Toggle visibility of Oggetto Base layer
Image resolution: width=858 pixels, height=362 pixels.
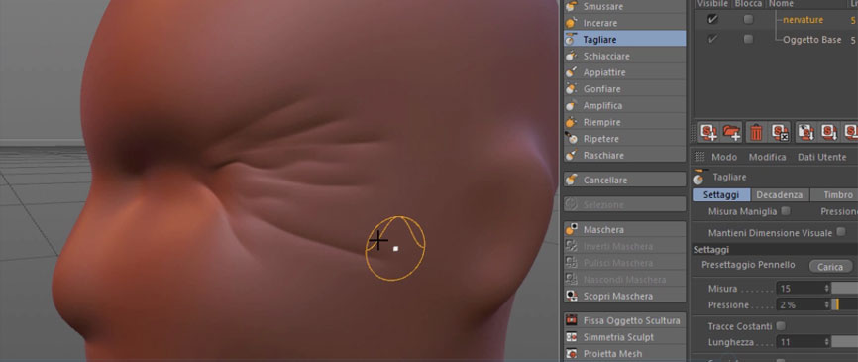tap(712, 39)
